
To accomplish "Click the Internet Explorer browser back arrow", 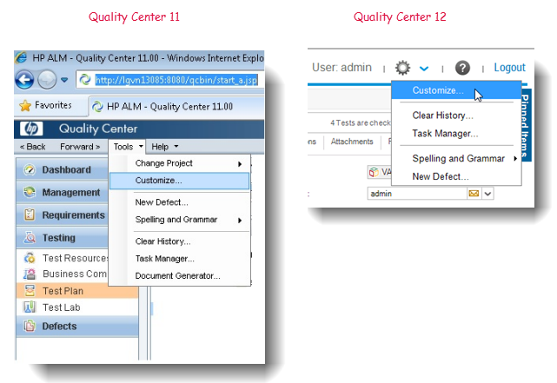I will 24,80.
